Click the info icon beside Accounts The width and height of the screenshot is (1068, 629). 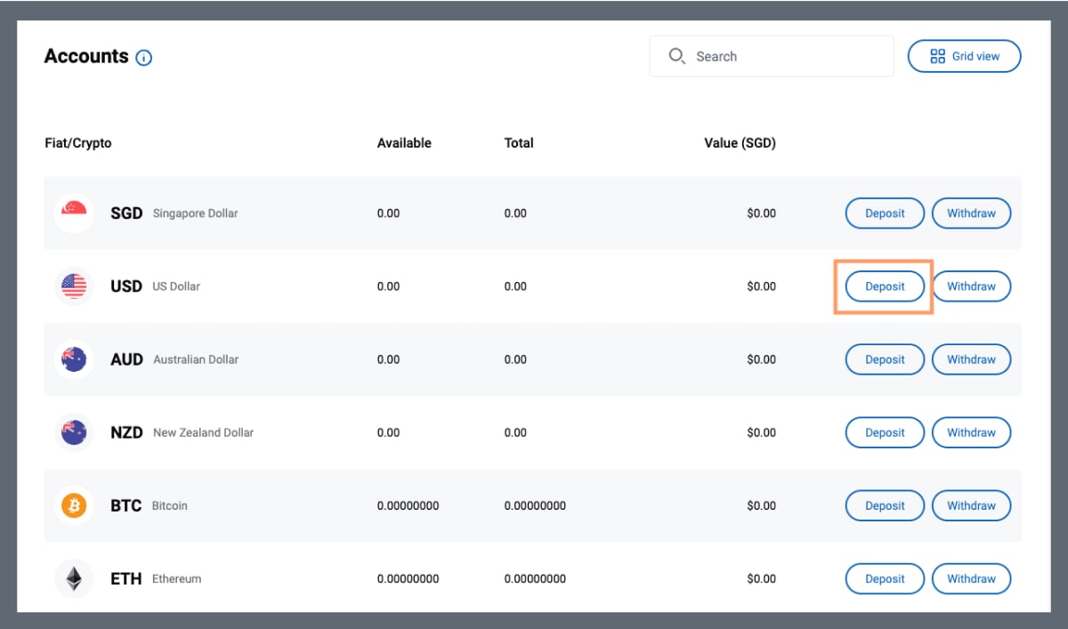click(x=144, y=58)
